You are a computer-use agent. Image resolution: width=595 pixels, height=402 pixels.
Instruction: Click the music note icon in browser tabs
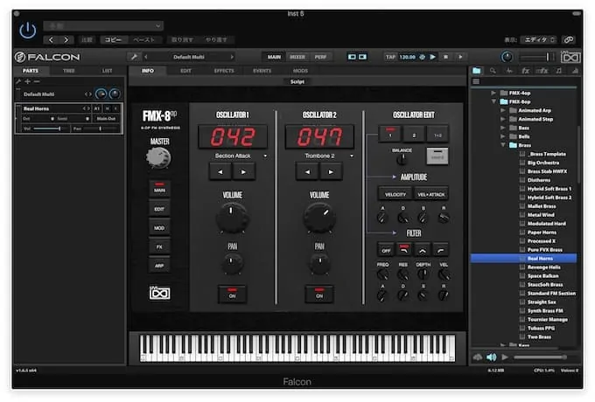pyautogui.click(x=558, y=71)
